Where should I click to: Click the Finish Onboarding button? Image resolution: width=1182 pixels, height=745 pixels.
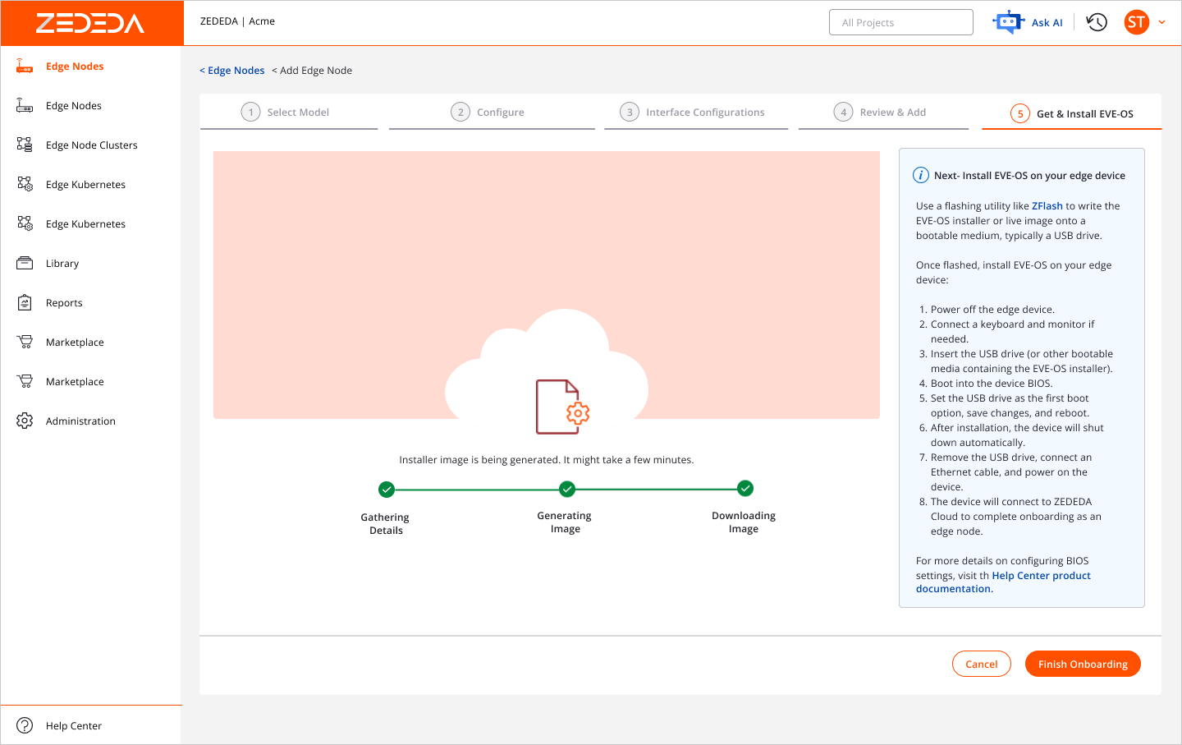1082,664
